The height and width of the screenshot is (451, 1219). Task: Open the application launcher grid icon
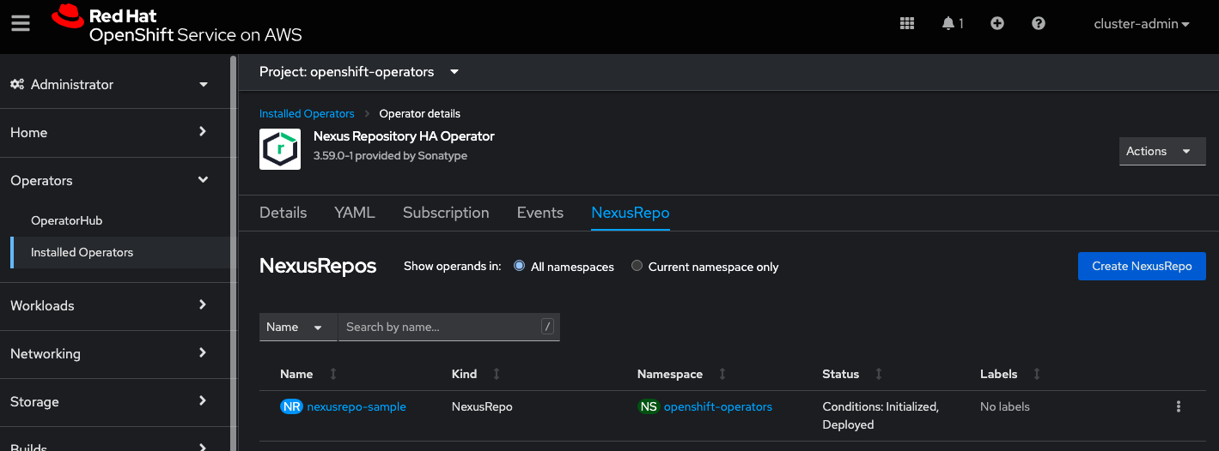tap(907, 24)
